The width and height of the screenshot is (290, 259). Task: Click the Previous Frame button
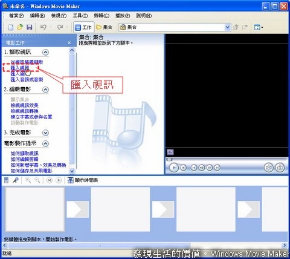202,168
